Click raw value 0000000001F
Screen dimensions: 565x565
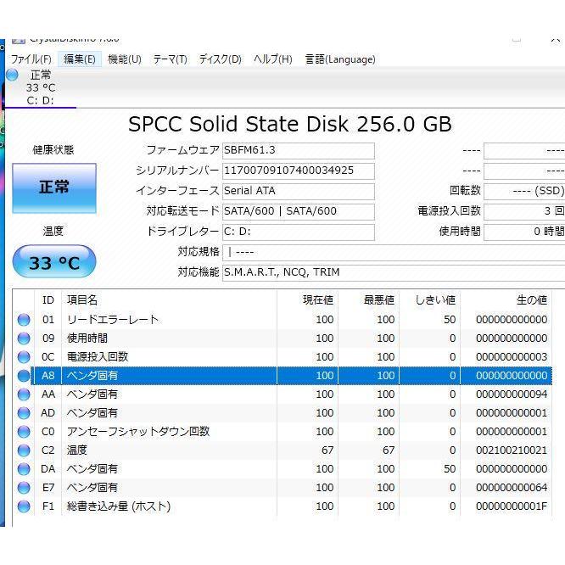point(512,506)
